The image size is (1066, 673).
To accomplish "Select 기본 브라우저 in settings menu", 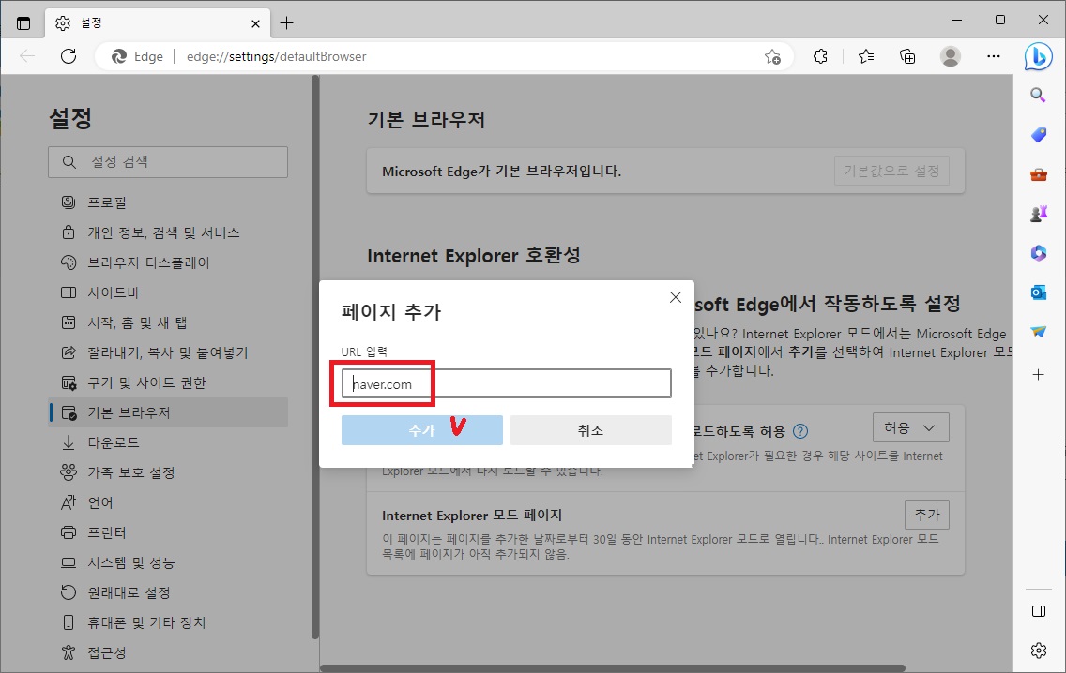I will click(x=168, y=412).
